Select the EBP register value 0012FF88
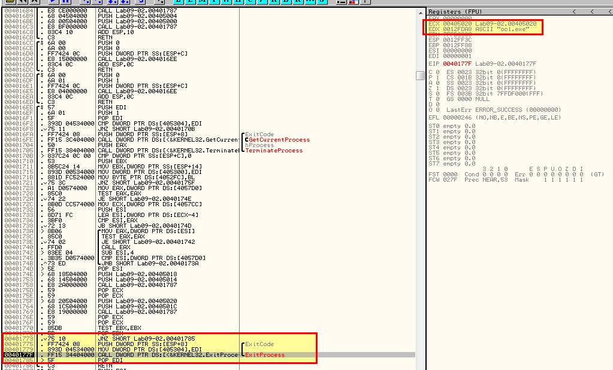The image size is (613, 370). click(457, 45)
